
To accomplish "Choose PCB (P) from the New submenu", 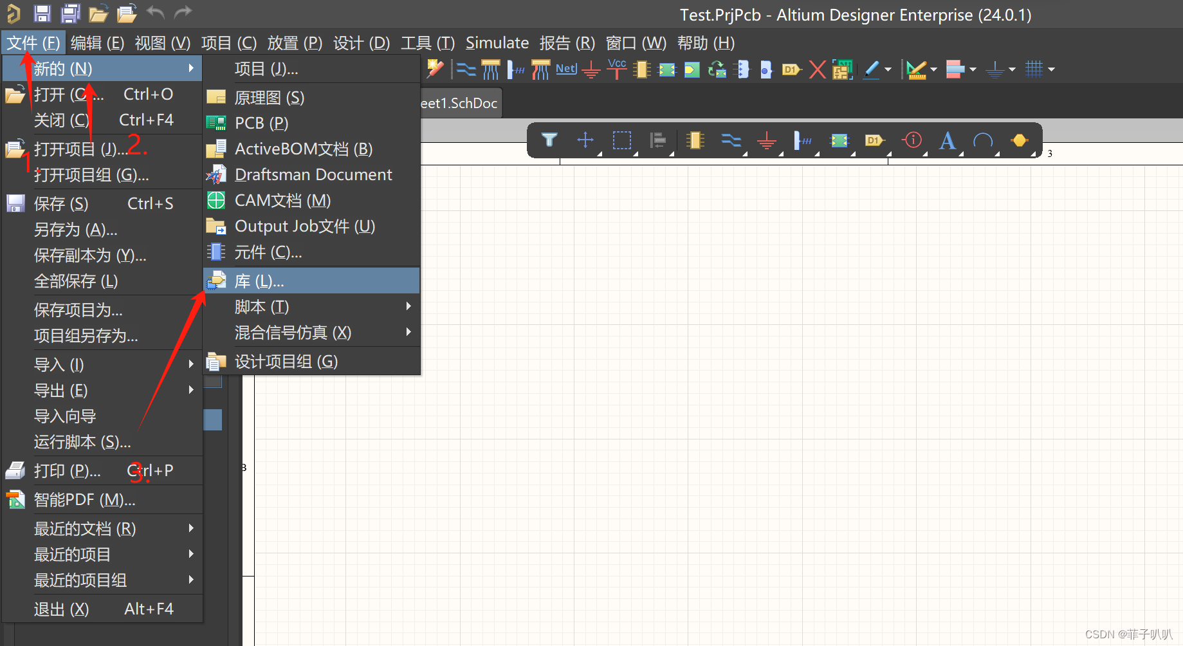I will [x=311, y=123].
